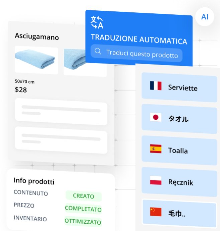The width and height of the screenshot is (220, 231).
Task: Click the AI badge icon
Action: [x=205, y=17]
